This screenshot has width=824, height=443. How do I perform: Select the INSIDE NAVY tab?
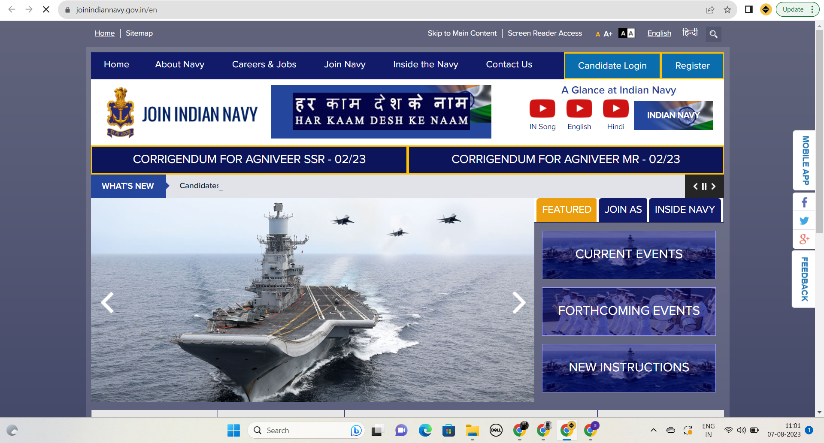(685, 210)
